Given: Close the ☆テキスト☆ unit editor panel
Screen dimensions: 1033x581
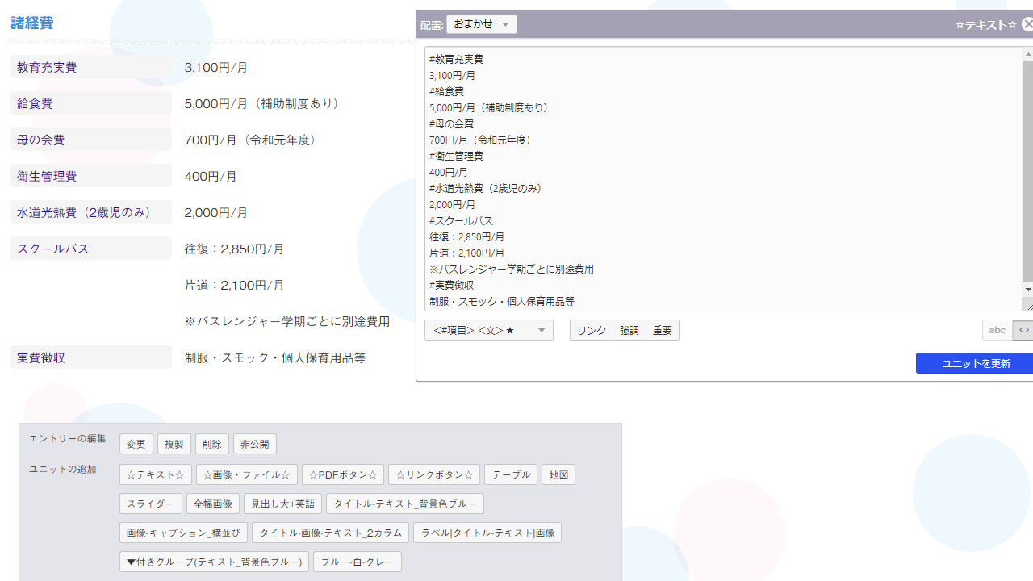Looking at the screenshot, I should click(1027, 24).
